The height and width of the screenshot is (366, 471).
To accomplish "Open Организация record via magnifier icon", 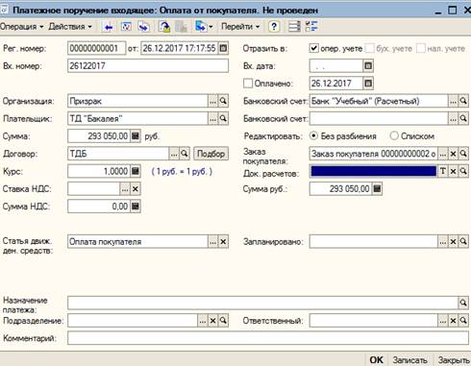I will click(223, 101).
